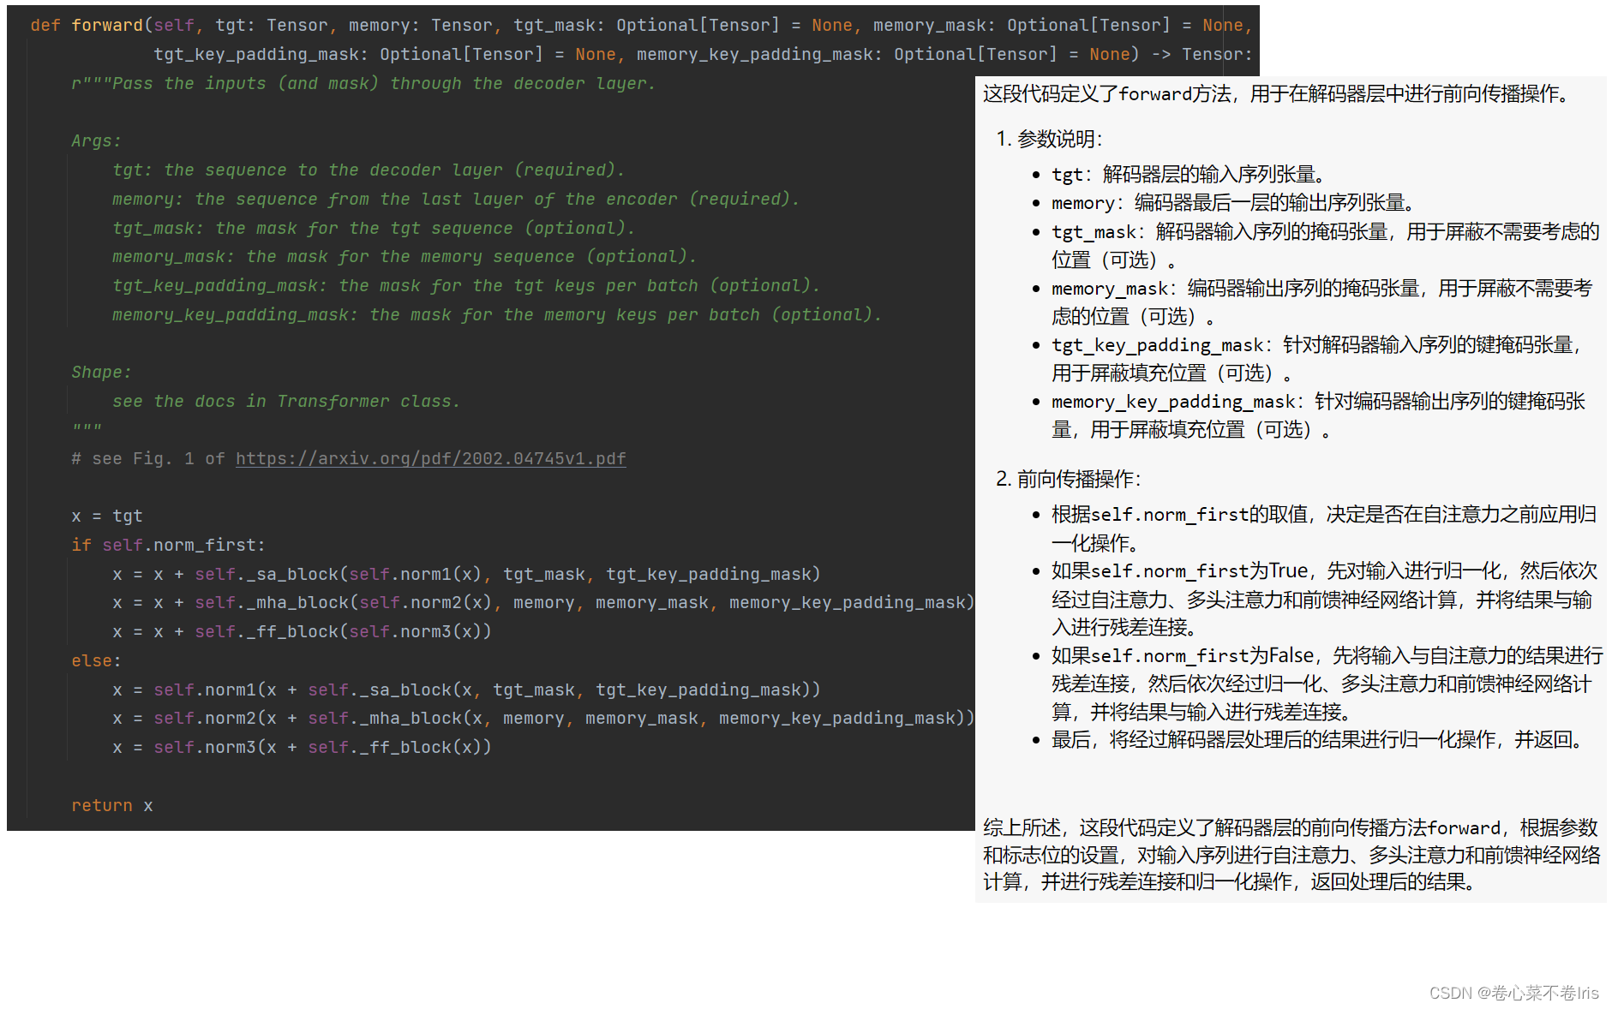The image size is (1612, 1009).
Task: Click the line starting 'x = self.norm3('
Action: click(303, 747)
